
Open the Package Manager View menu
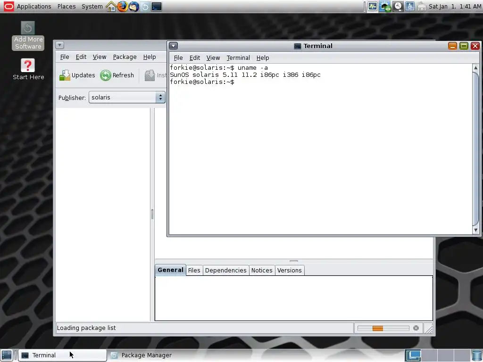click(x=99, y=57)
